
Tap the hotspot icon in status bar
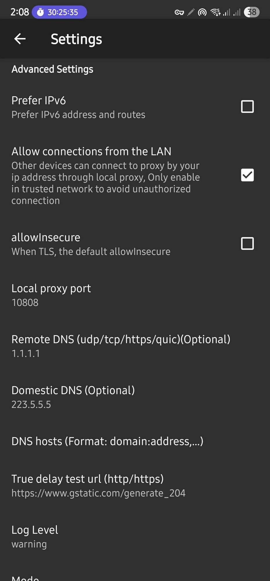pos(202,12)
